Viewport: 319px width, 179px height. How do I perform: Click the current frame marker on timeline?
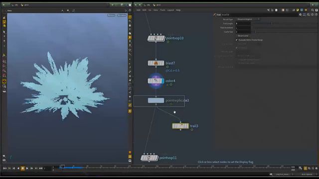tap(63, 167)
